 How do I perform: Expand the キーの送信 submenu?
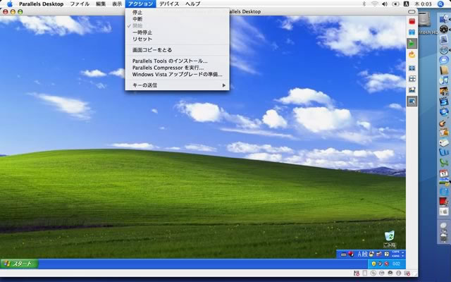177,85
